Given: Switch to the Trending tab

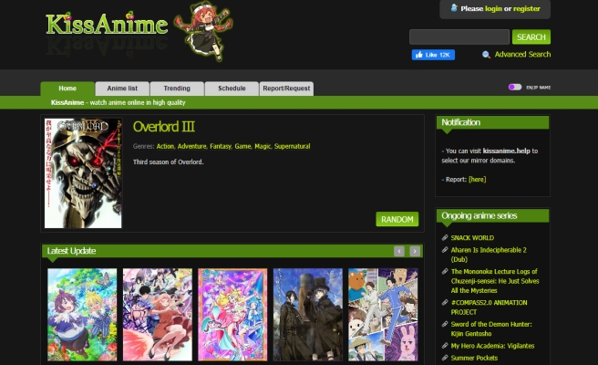Looking at the screenshot, I should (177, 89).
